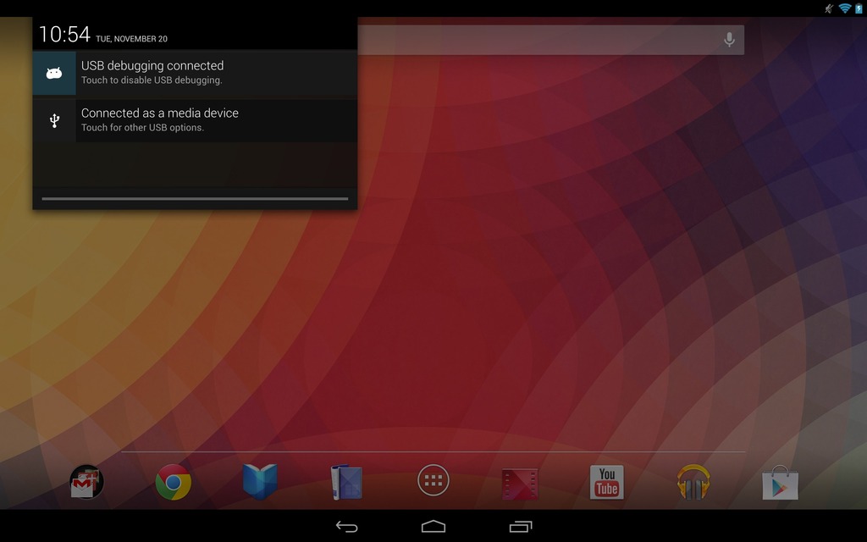This screenshot has height=542, width=867.
Task: Tap the date TUE, NOVEMBER 20
Action: 131,39
